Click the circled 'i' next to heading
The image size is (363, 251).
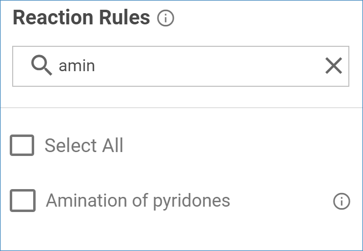coord(166,19)
